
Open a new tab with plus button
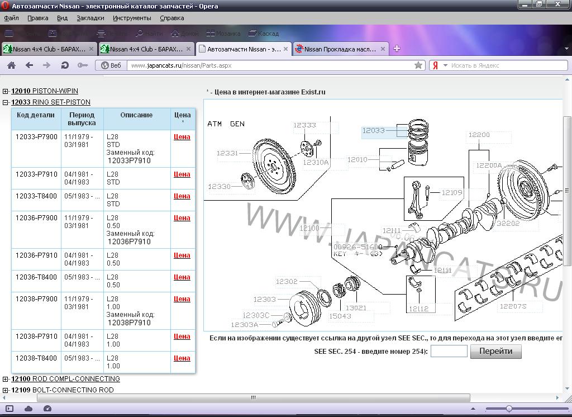397,49
